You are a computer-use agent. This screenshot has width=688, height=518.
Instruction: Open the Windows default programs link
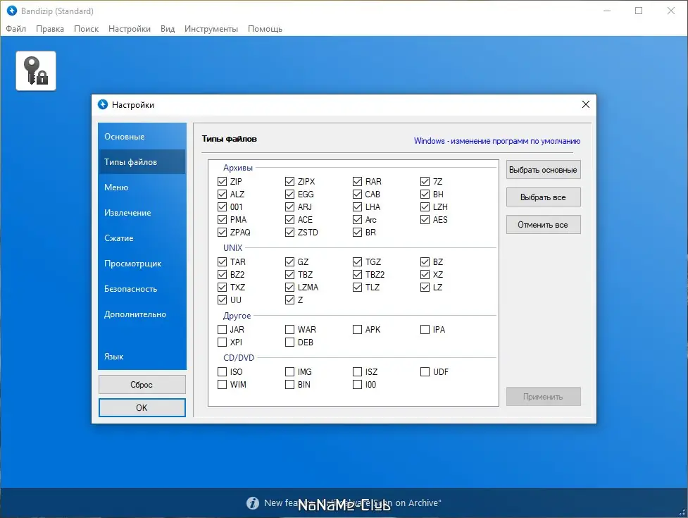(496, 141)
